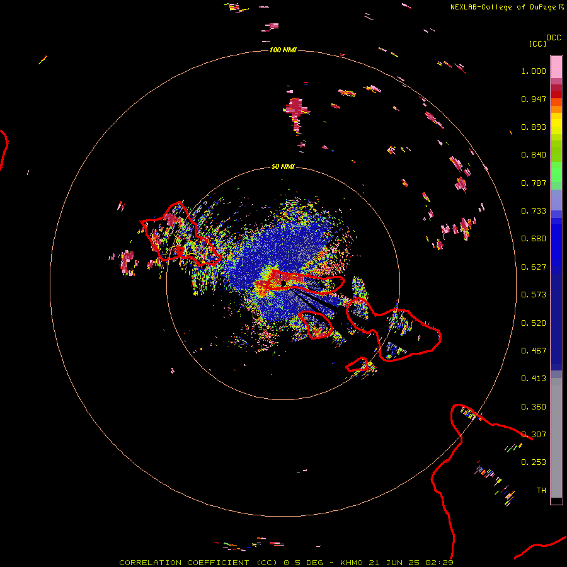This screenshot has width=567, height=567.
Task: Click the black radar site dot at center
Action: pos(283,283)
